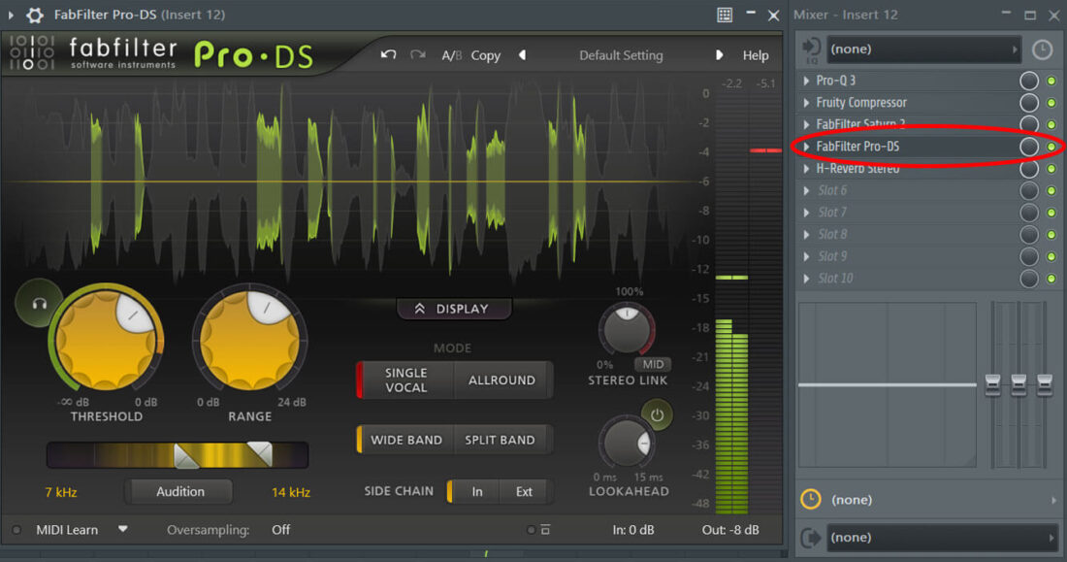Image resolution: width=1067 pixels, height=562 pixels.
Task: Click the mixer EQ graph area
Action: 888,385
